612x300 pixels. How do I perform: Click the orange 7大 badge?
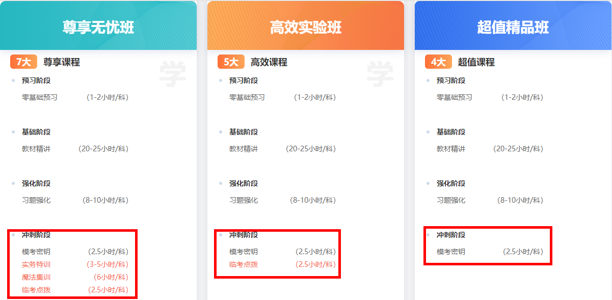pos(24,62)
